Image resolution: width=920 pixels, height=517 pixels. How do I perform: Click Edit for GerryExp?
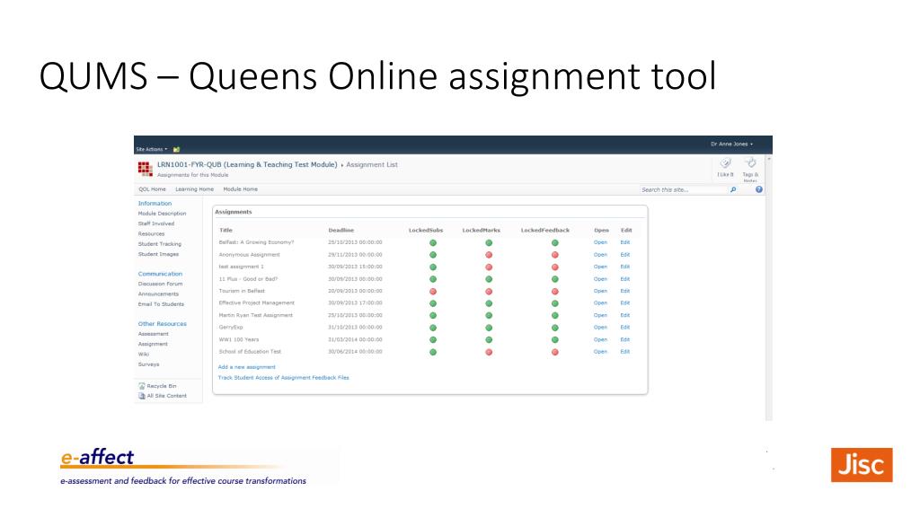click(625, 327)
